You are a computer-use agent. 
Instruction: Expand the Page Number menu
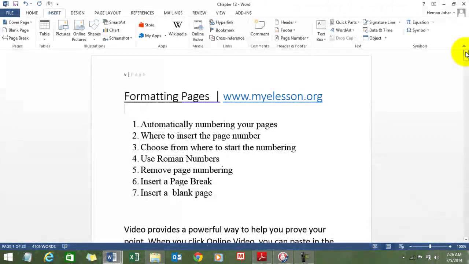tap(292, 38)
